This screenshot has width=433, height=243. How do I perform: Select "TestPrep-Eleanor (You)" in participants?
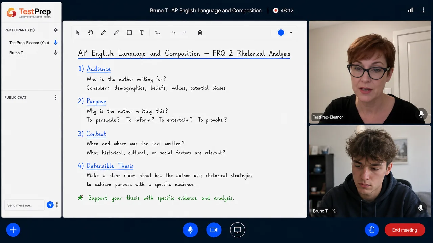pos(29,43)
